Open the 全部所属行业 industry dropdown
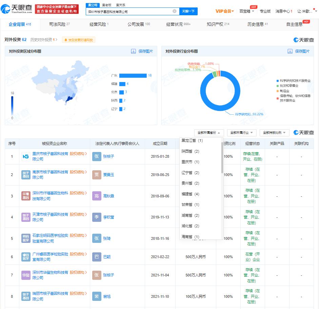Screen dimensions: 319x309 click(241, 133)
